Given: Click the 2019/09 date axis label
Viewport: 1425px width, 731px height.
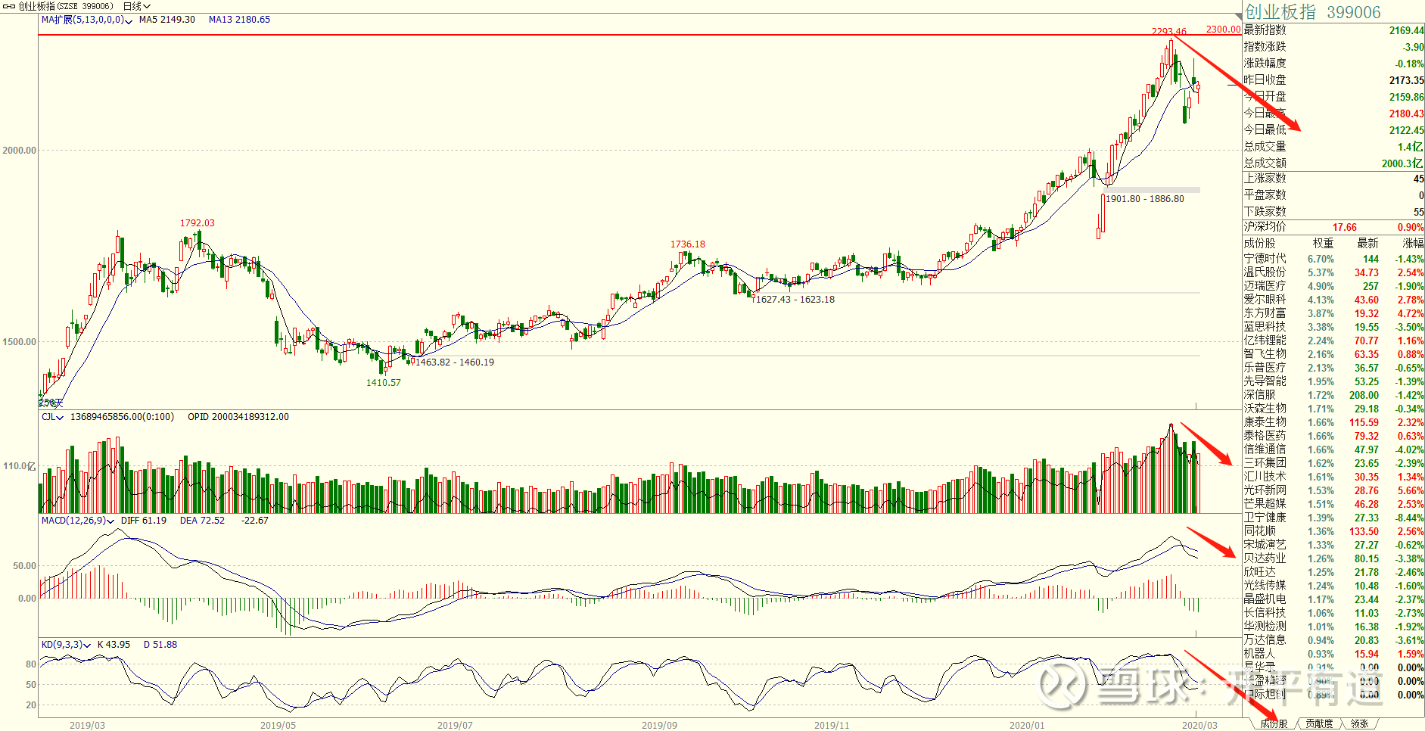Looking at the screenshot, I should tap(659, 725).
